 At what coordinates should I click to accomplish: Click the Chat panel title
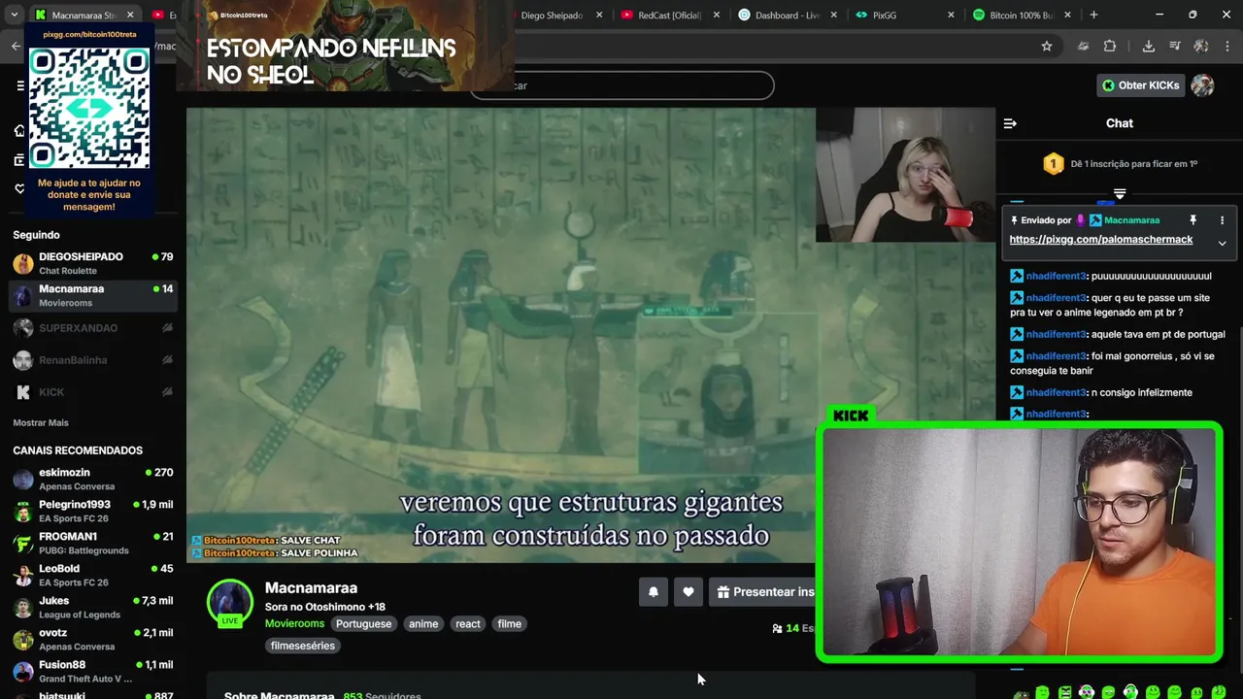pos(1120,123)
